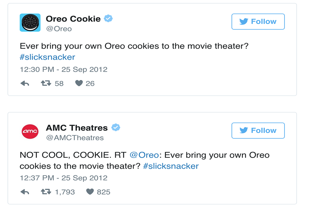This screenshot has height=218, width=312.
Task: Open the AMC Theatres display name
Action: click(77, 128)
